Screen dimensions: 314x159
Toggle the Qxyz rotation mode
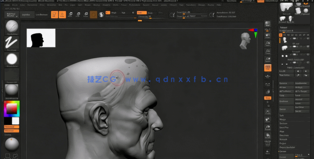click(x=268, y=98)
